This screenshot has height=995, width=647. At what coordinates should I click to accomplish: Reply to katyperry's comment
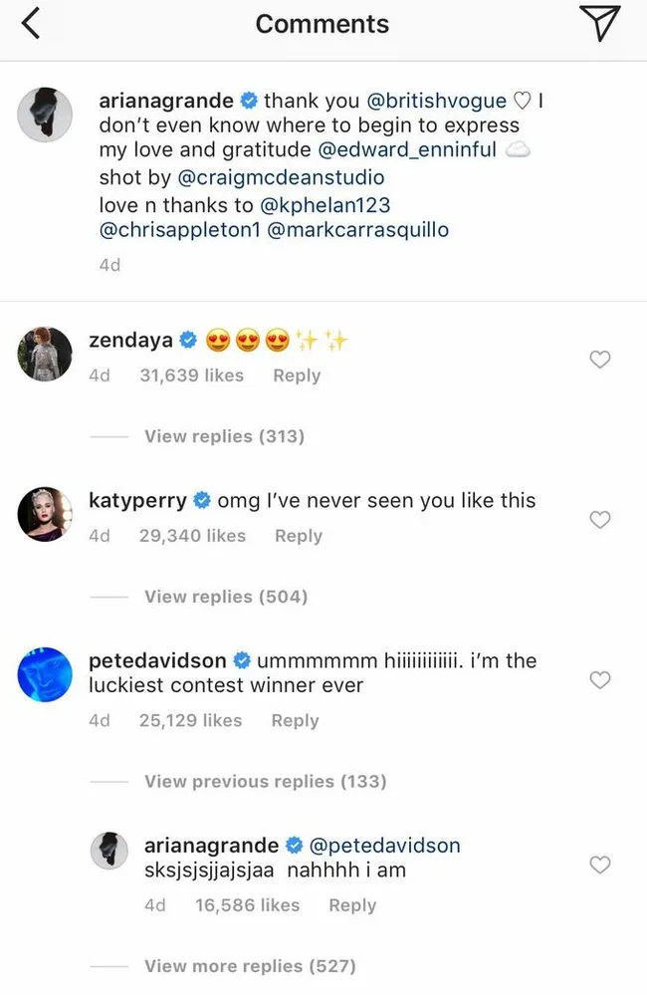tap(299, 536)
